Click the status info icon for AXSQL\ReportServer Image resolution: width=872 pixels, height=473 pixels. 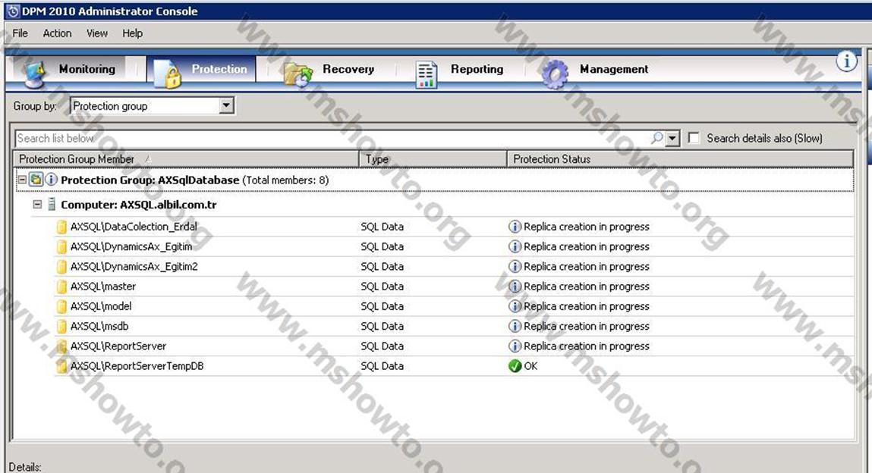515,346
